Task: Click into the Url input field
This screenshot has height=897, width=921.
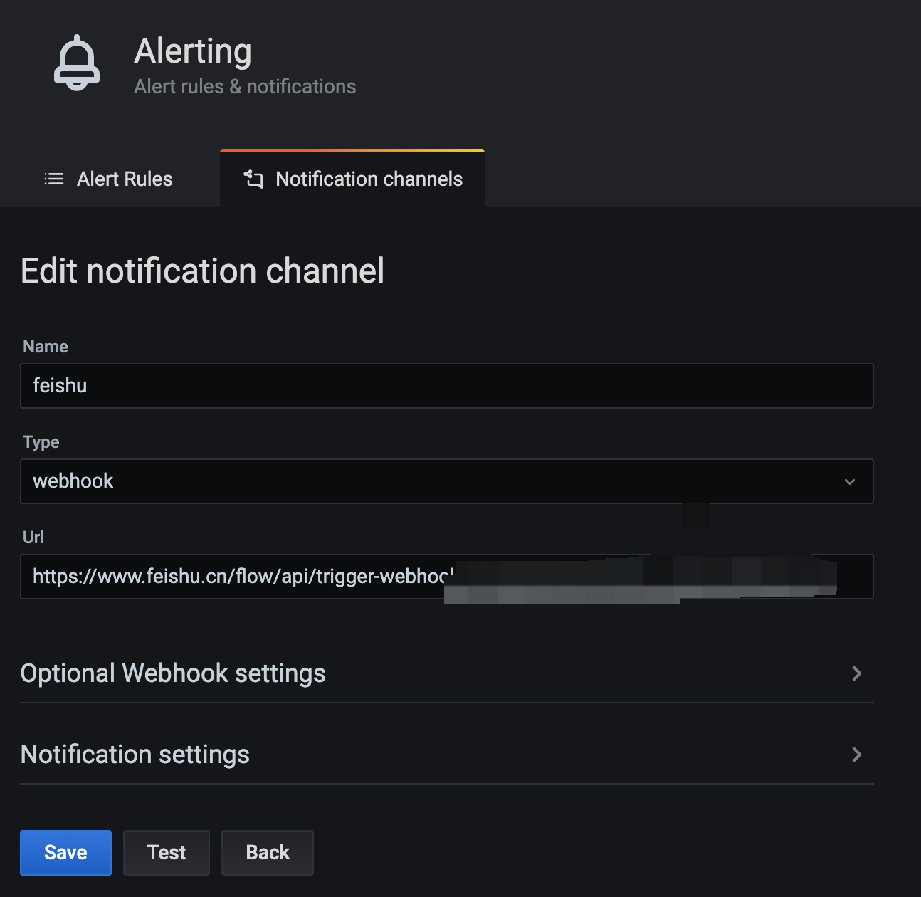Action: pos(235,577)
